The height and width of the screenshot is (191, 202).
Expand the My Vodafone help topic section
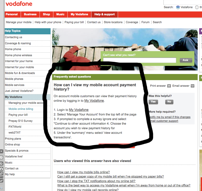point(14,97)
